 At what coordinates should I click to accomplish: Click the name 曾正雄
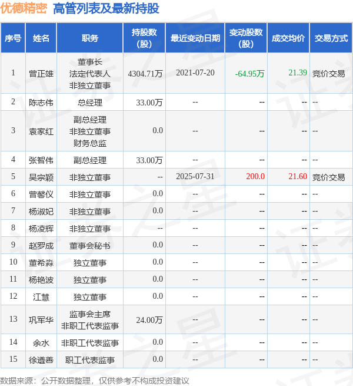click(41, 74)
